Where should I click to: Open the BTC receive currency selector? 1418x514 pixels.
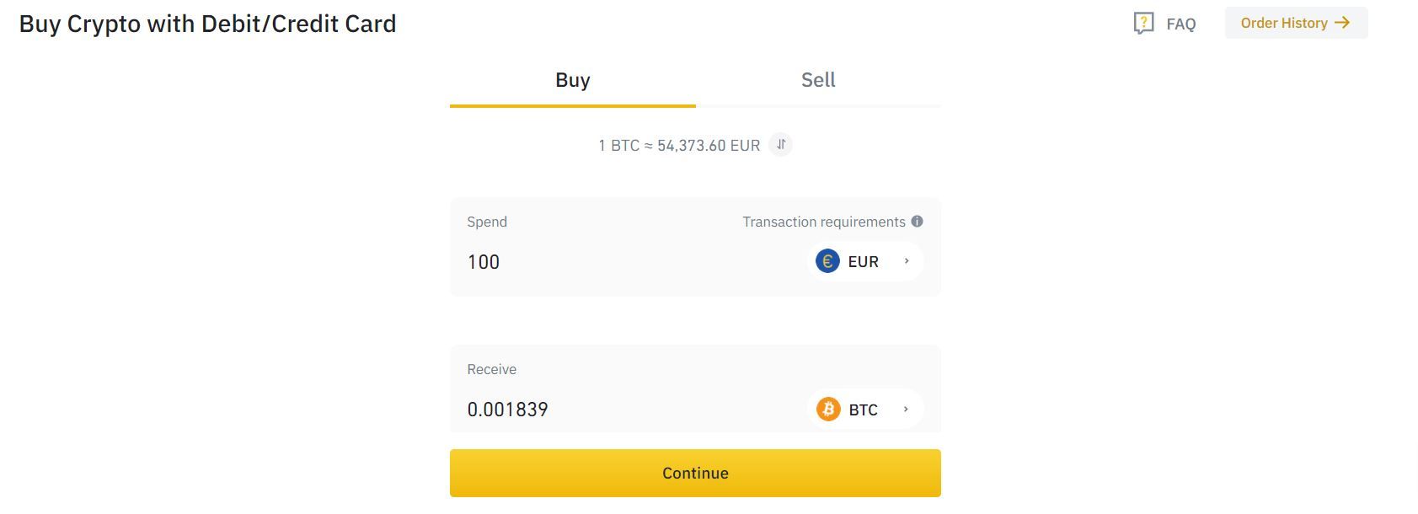click(x=864, y=410)
